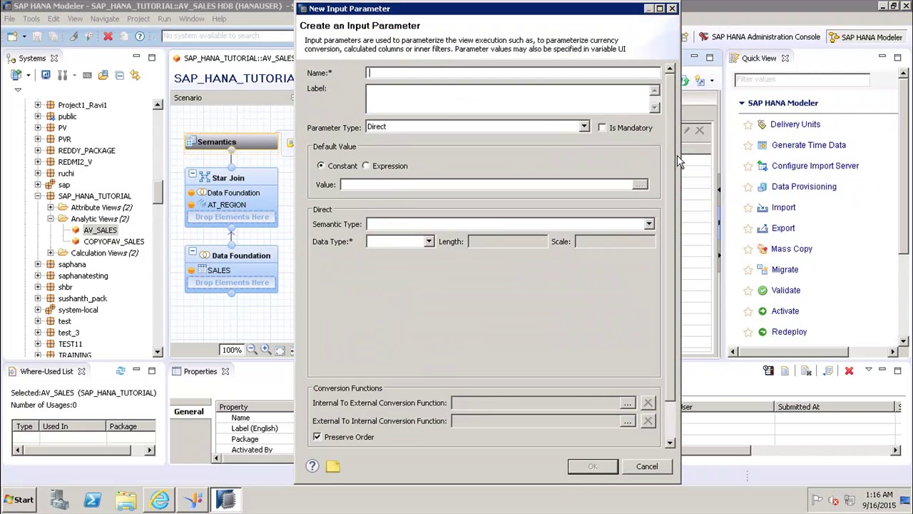Browse Internal To External Conversion Function ellipsis
This screenshot has height=514, width=913.
[x=627, y=403]
